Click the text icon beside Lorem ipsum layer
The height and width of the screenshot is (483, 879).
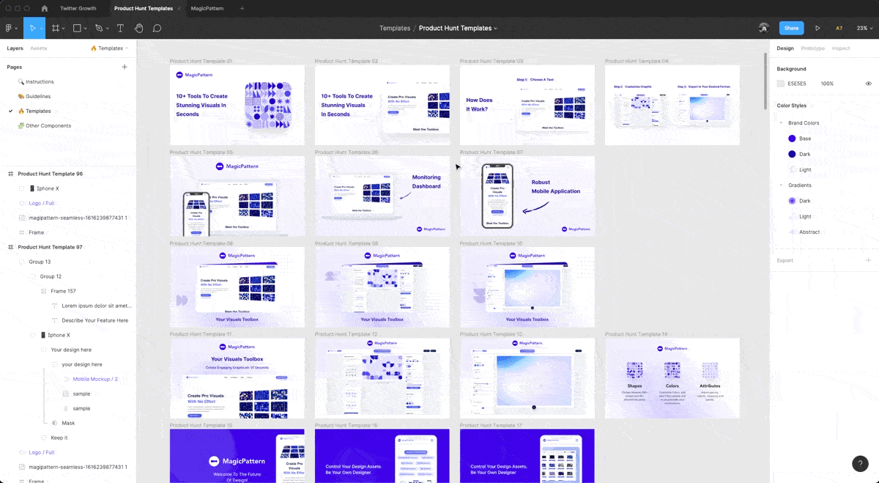coord(55,306)
